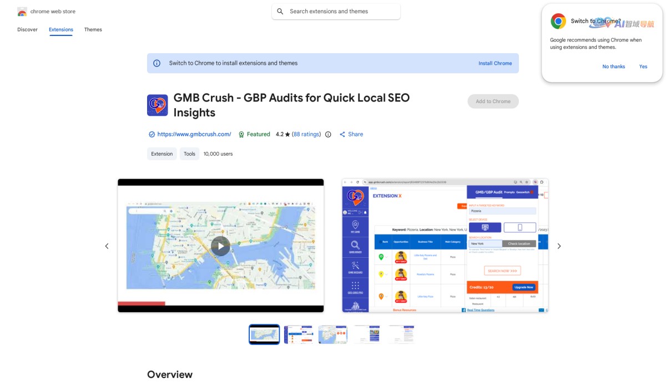
Task: Open the Extensions tab
Action: (60, 29)
